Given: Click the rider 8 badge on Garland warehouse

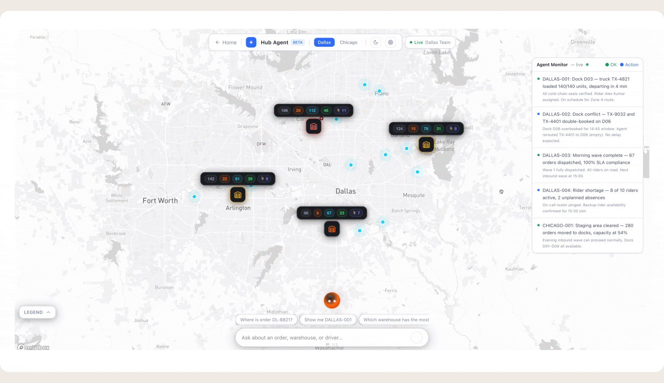Looking at the screenshot, I should (453, 129).
